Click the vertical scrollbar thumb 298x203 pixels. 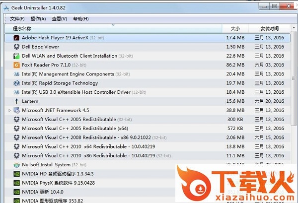tap(294, 78)
